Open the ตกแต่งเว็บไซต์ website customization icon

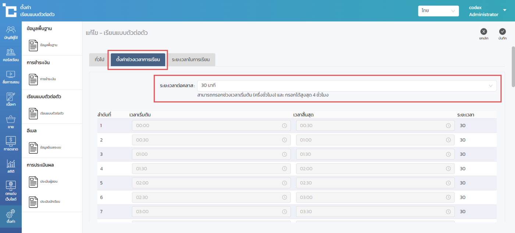tap(11, 191)
